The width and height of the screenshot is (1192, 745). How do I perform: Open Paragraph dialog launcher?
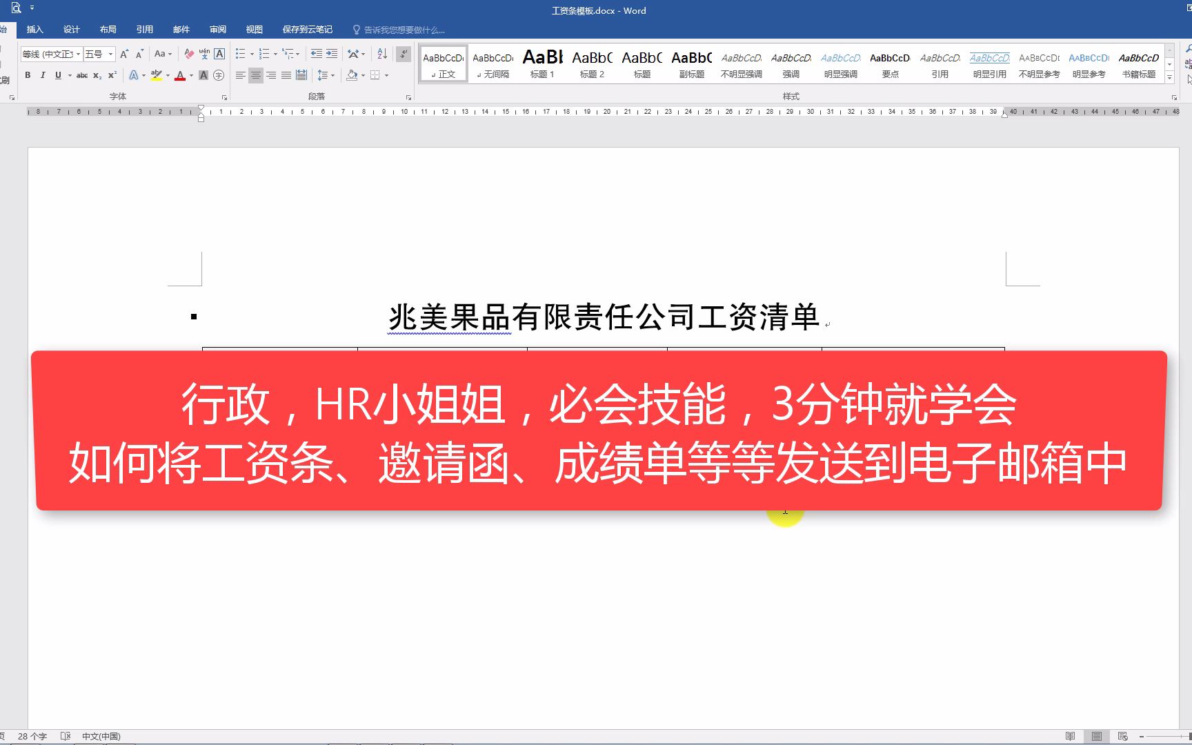pyautogui.click(x=408, y=98)
